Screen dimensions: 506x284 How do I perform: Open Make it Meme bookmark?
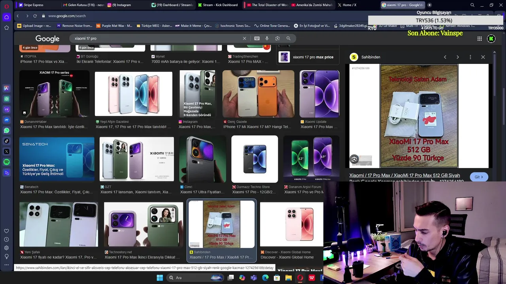click(x=193, y=26)
